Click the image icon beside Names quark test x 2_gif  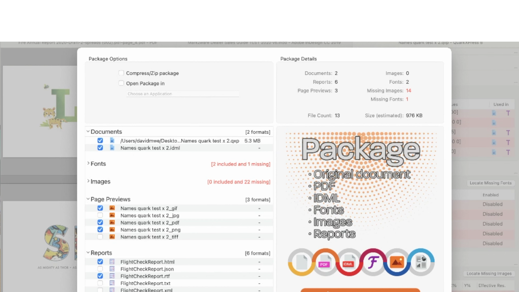(x=112, y=208)
